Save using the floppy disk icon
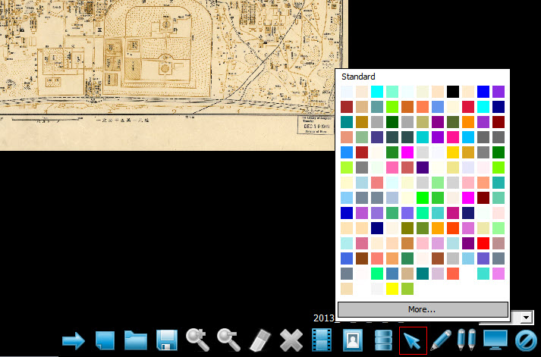 click(x=167, y=340)
